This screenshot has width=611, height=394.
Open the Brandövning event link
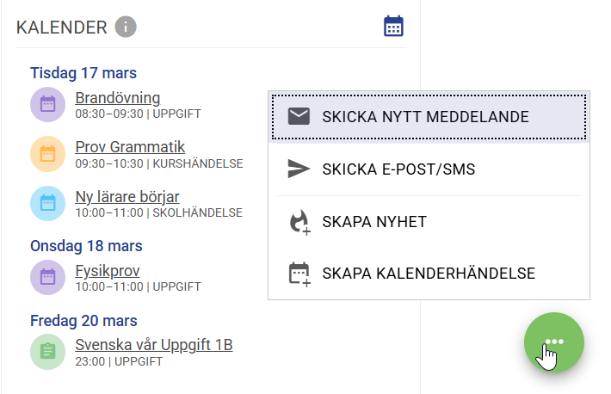coord(118,98)
